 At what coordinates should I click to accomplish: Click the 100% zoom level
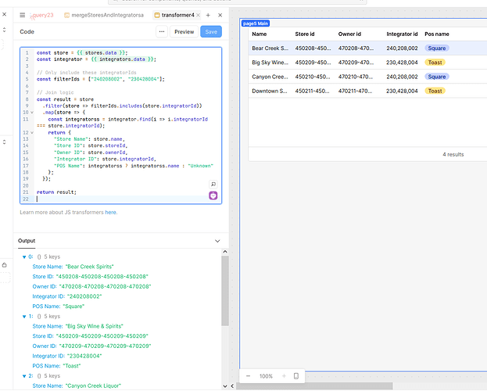(x=266, y=376)
